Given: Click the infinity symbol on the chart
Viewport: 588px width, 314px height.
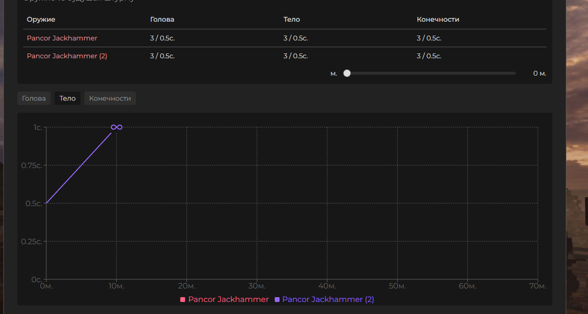Looking at the screenshot, I should pyautogui.click(x=116, y=127).
